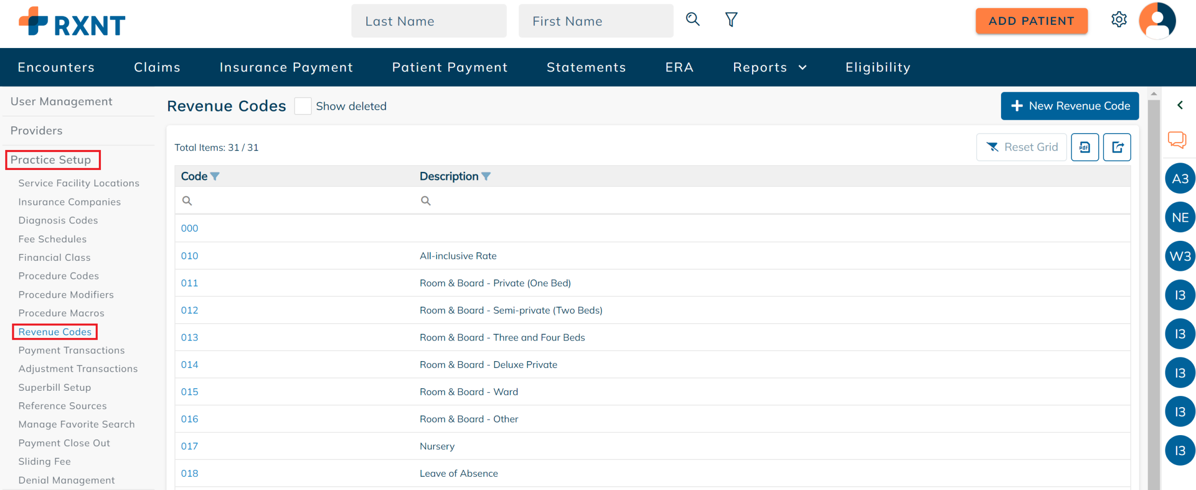Click the vertical scrollbar up arrow
The image size is (1196, 490).
[x=1154, y=94]
